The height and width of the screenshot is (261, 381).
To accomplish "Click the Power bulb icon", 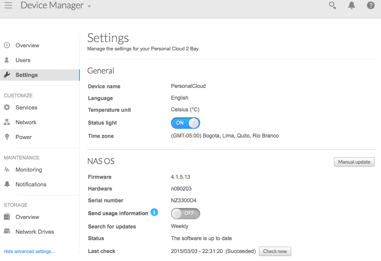I will [7, 137].
